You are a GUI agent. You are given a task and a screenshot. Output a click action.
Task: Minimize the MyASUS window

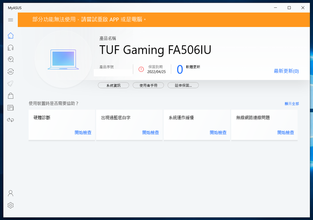(276, 8)
